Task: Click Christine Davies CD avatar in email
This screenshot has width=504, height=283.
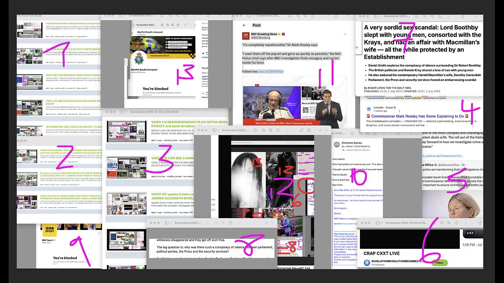Action: click(337, 145)
